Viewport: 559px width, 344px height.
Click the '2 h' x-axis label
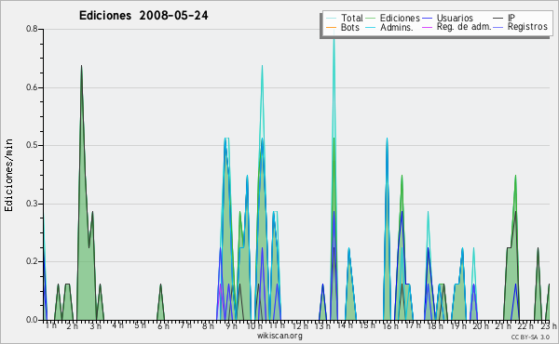pyautogui.click(x=72, y=325)
